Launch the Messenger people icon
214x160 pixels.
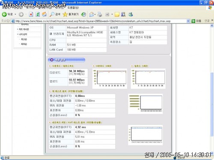pyautogui.click(x=131, y=14)
